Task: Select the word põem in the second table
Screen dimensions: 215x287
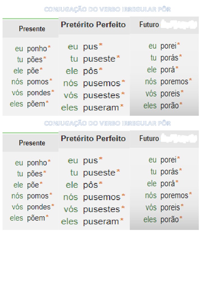Action: point(36,218)
